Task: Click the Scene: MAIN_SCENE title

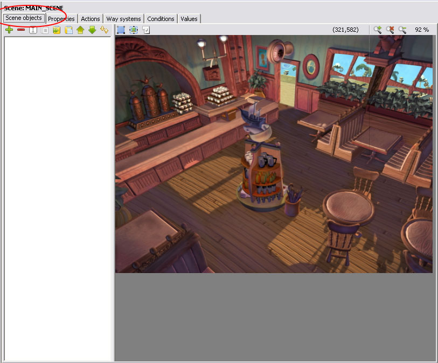Action: [33, 8]
